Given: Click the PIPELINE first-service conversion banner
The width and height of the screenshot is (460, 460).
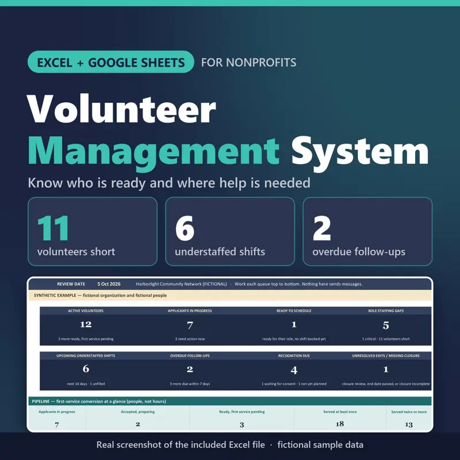Looking at the screenshot, I should 230,401.
